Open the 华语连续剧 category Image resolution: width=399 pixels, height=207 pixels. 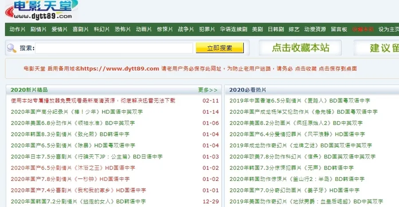[x=234, y=29]
